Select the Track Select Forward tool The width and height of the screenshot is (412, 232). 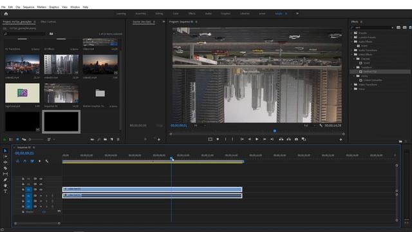[5, 156]
